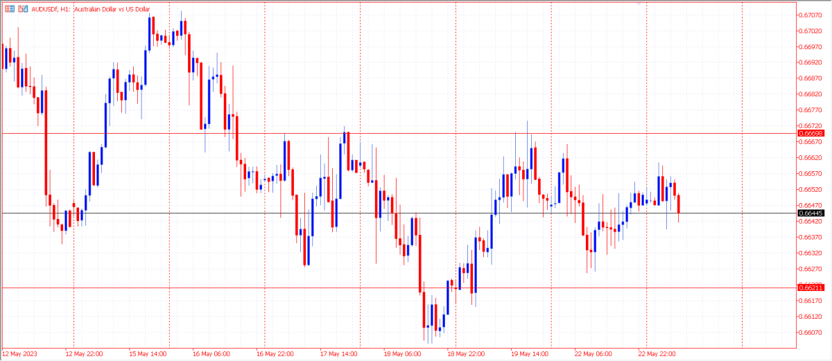Select the lower red horizontal line at 0.66211
The image size is (832, 361).
(399, 287)
